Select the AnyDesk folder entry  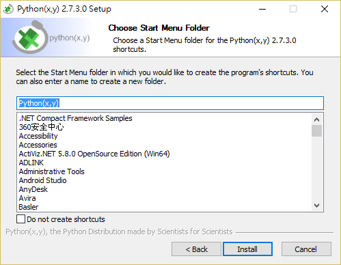tap(33, 189)
